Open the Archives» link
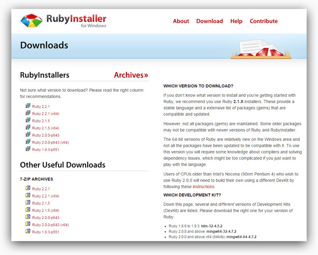The image size is (318, 255). pyautogui.click(x=131, y=75)
